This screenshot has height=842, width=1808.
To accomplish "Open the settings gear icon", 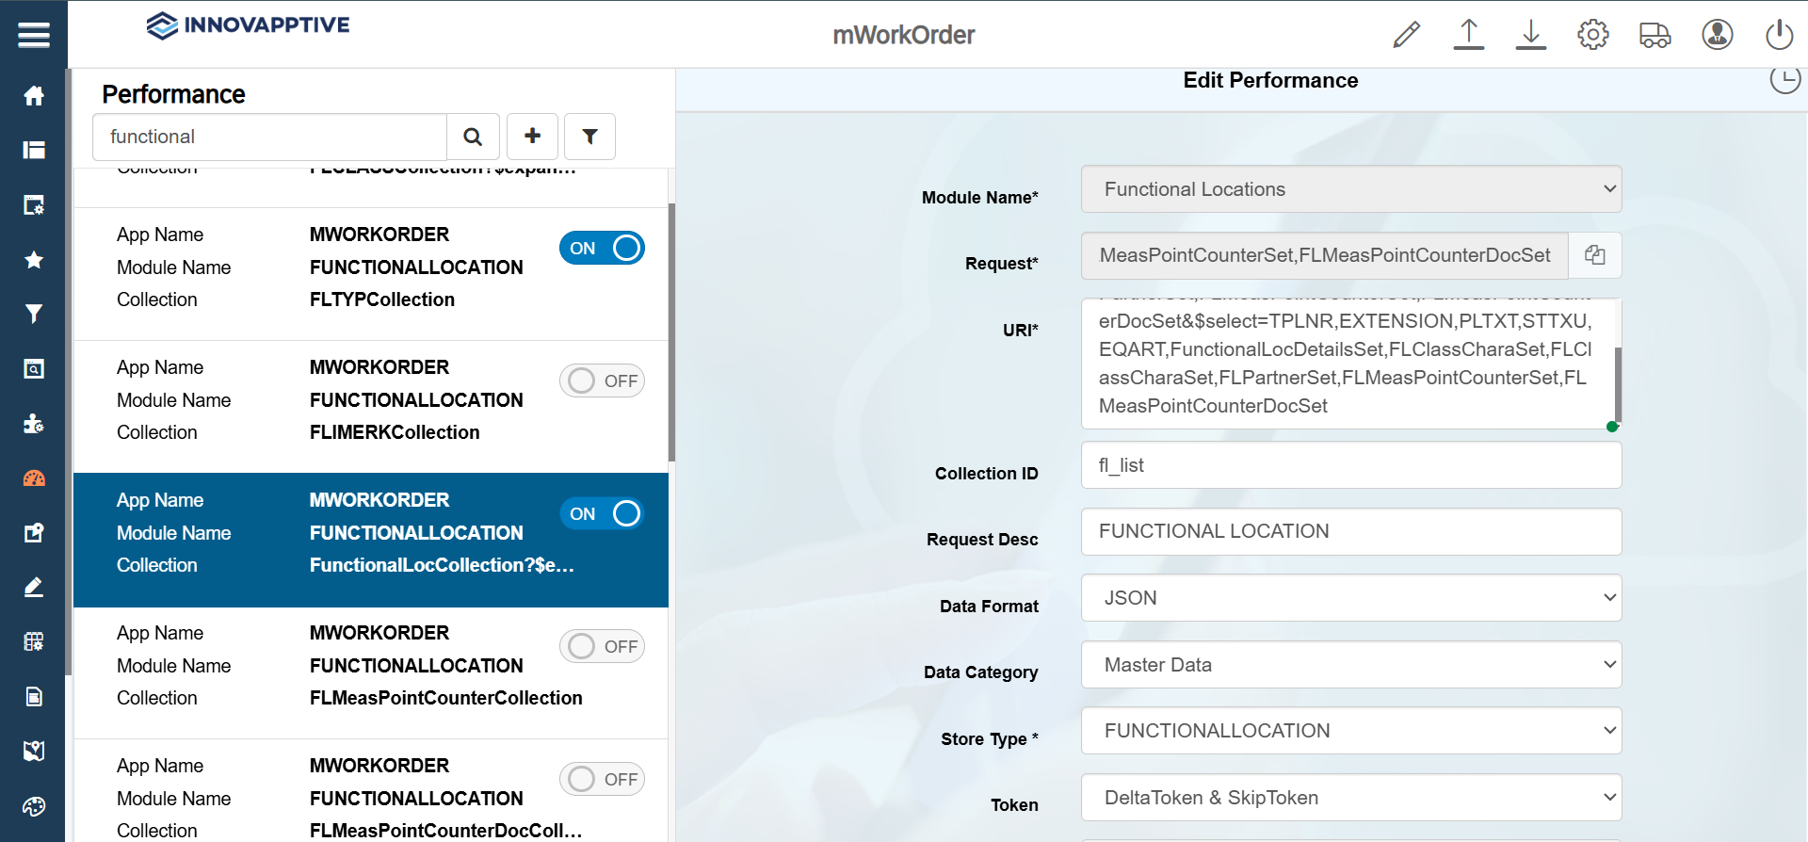I will [1592, 35].
